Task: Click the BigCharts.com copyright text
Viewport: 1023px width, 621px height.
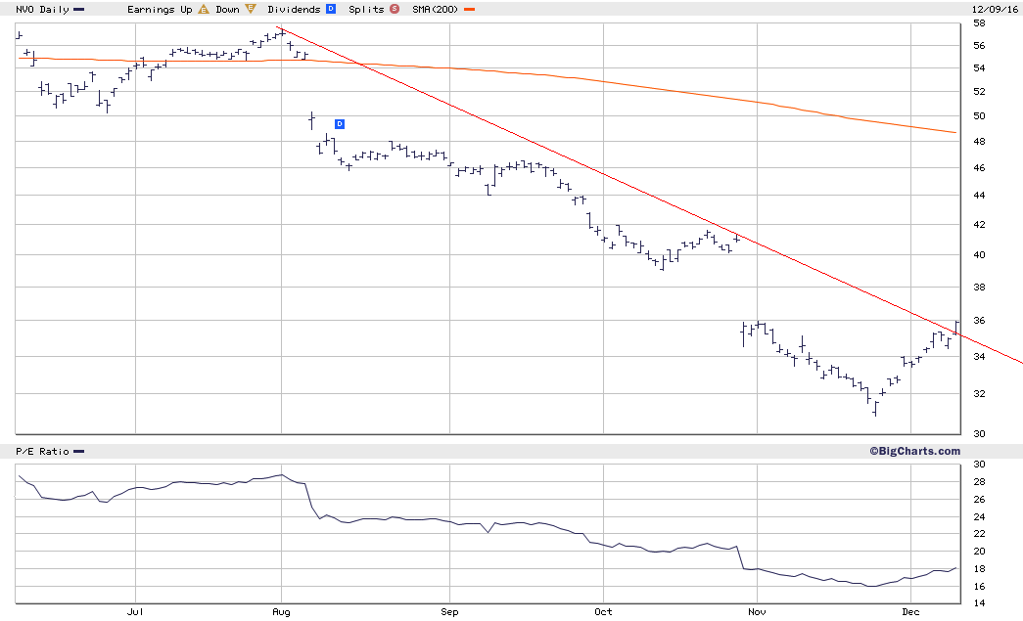Action: point(914,451)
